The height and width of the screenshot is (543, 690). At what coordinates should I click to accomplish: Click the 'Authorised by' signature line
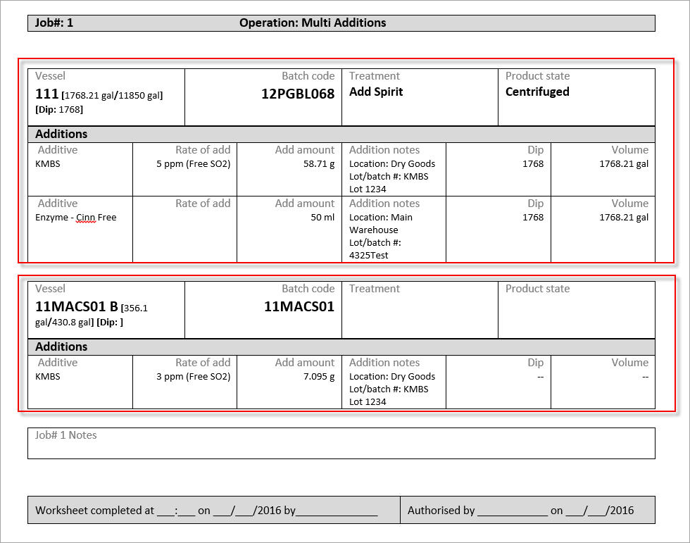point(527,510)
